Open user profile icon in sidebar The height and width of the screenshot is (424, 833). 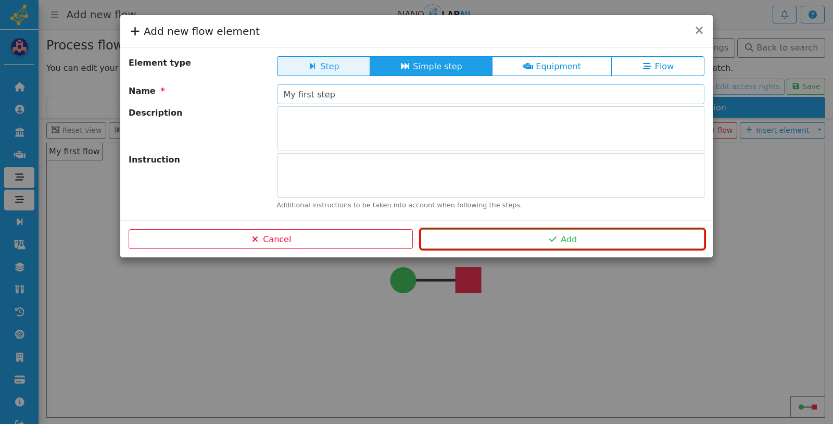[x=19, y=109]
